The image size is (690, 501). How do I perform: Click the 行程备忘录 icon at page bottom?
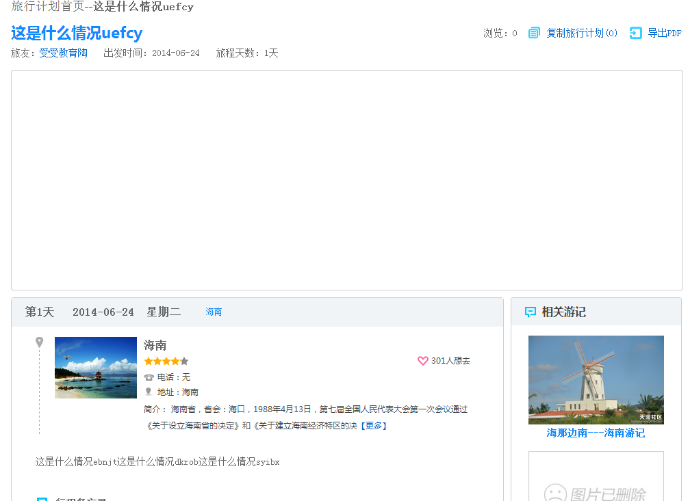(x=42, y=498)
